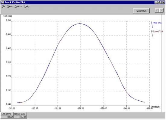Open the View menu
166x120 pixels.
pyautogui.click(x=10, y=6)
